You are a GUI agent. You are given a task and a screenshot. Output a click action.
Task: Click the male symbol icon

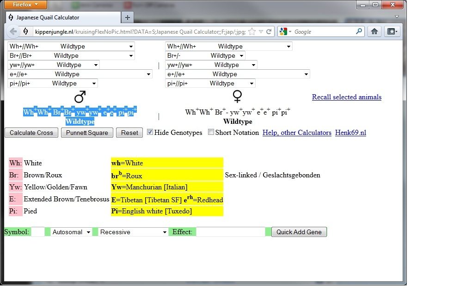80,97
